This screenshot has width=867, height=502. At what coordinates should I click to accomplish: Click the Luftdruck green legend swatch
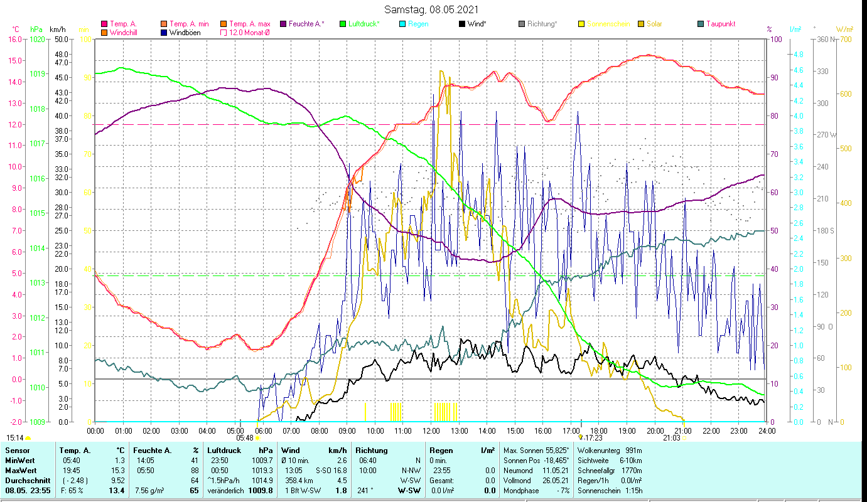pyautogui.click(x=342, y=24)
